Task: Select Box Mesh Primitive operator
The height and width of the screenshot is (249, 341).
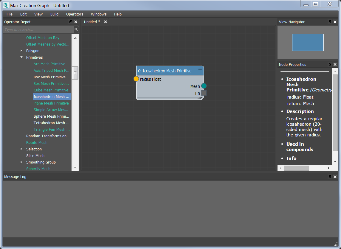Action: pos(49,77)
